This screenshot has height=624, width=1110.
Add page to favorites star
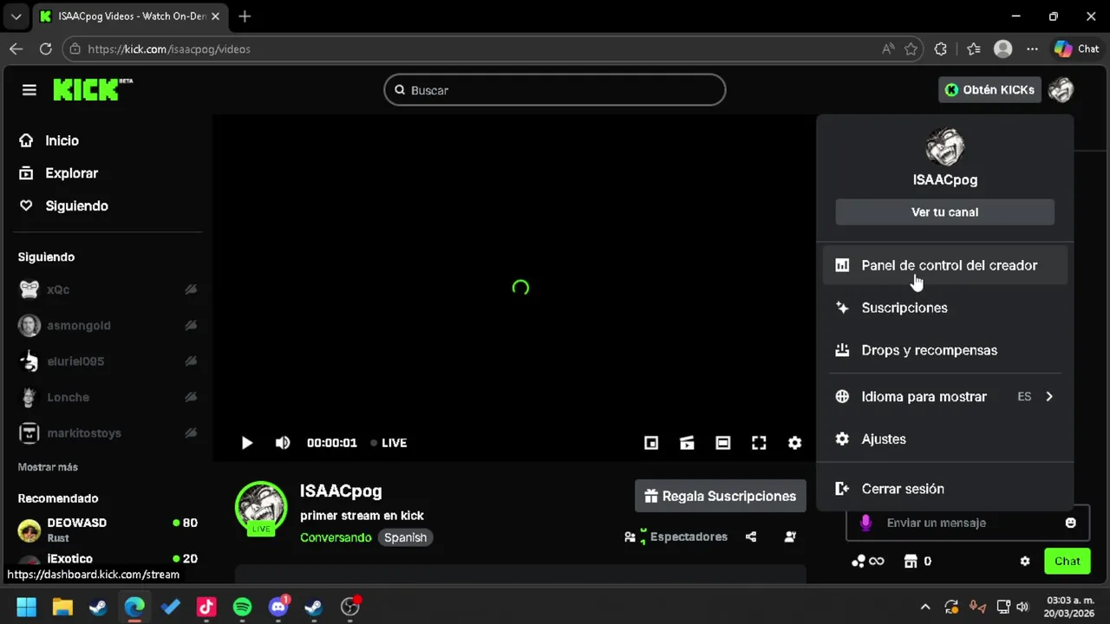(x=911, y=49)
